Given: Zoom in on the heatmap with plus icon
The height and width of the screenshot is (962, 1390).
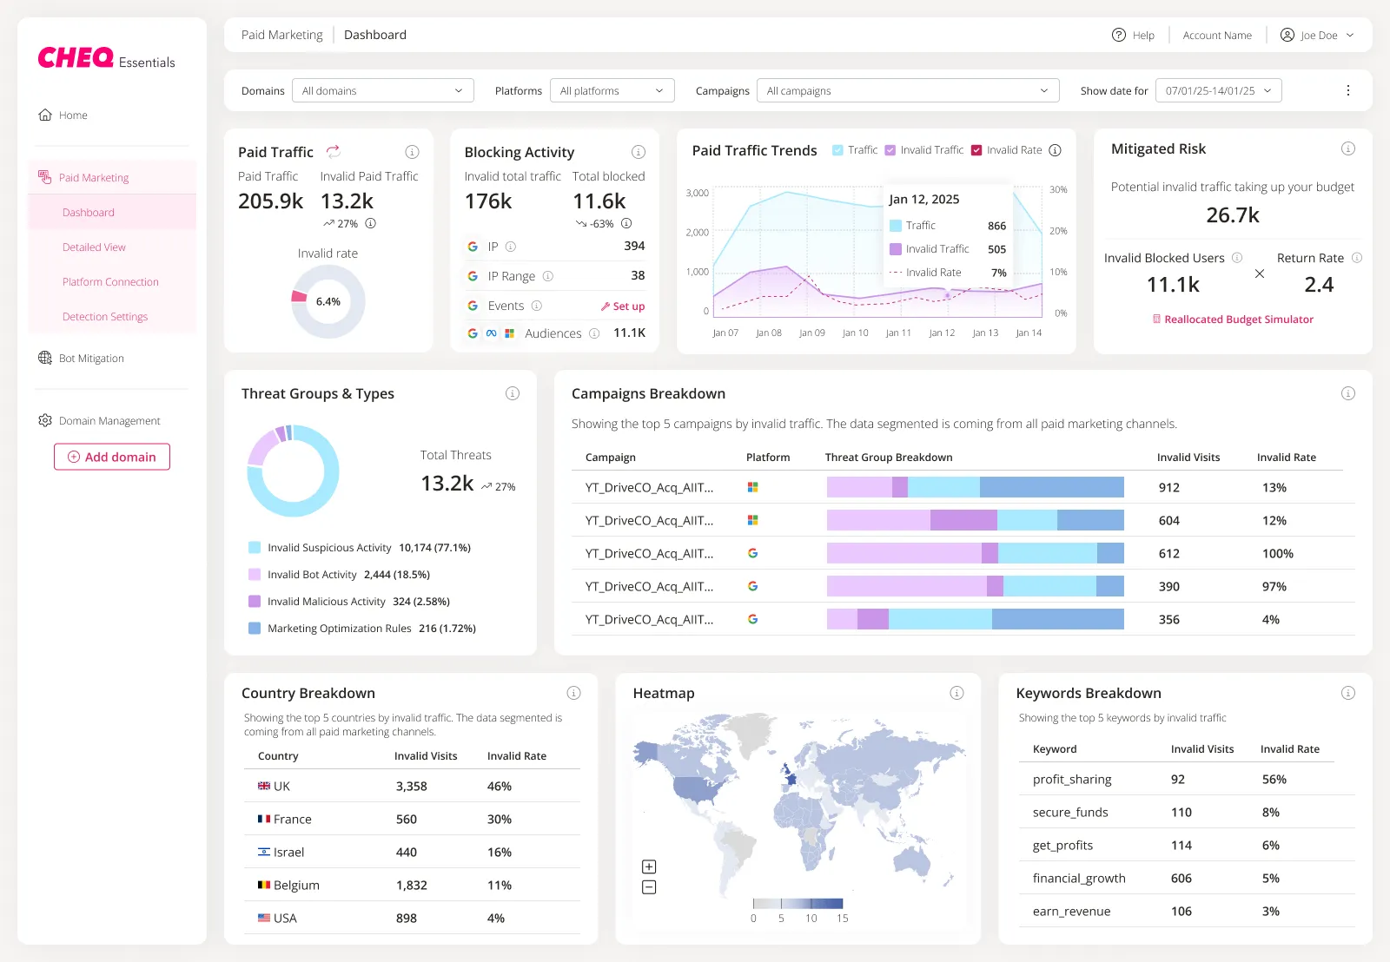Looking at the screenshot, I should coord(649,866).
